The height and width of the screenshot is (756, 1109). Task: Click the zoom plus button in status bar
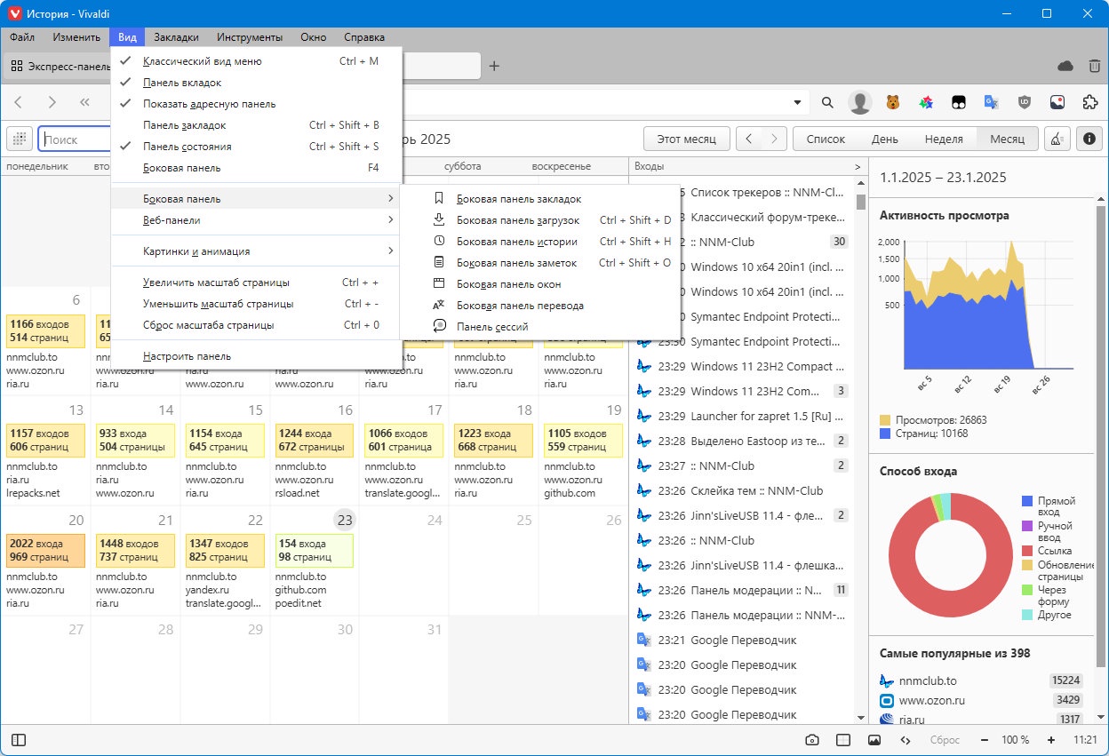(1051, 740)
